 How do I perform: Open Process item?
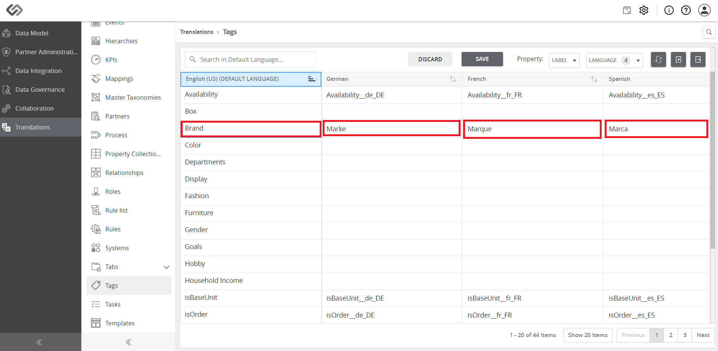click(129, 135)
